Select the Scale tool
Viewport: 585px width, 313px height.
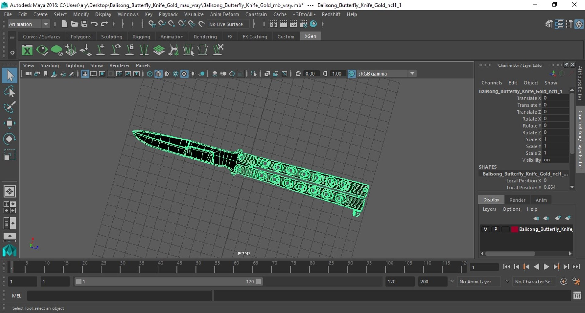point(9,155)
